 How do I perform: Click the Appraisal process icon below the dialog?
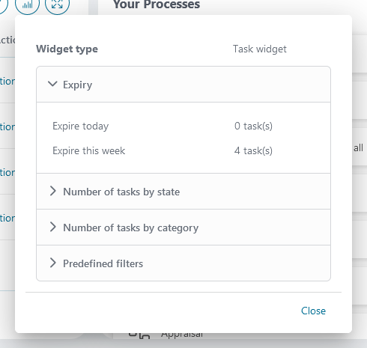pyautogui.click(x=139, y=336)
